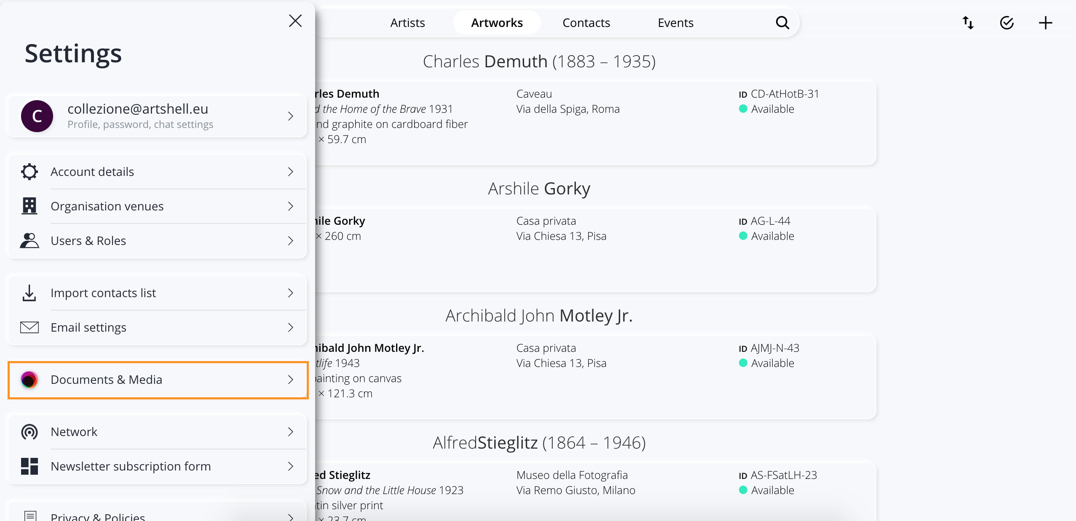The height and width of the screenshot is (521, 1076).
Task: Open Network settings
Action: point(157,432)
